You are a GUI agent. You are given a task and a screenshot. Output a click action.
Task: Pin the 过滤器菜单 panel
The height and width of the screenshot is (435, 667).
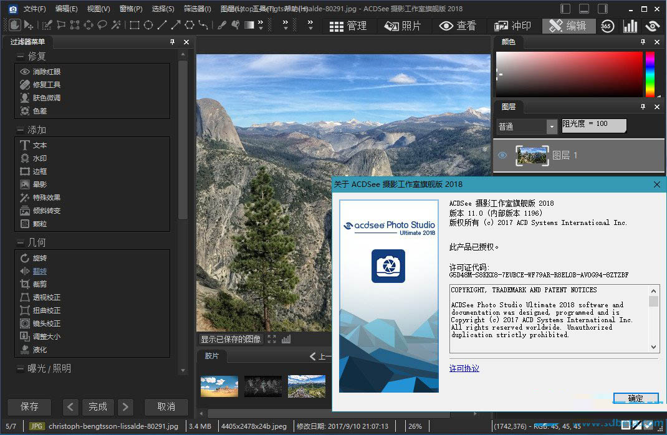[x=173, y=42]
